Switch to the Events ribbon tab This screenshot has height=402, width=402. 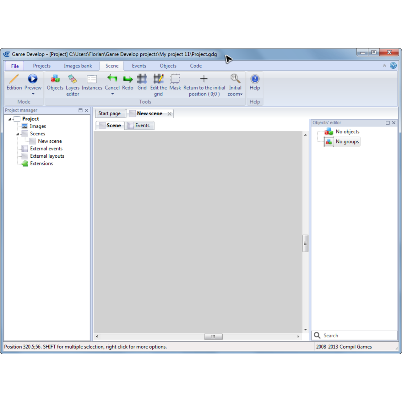click(139, 66)
